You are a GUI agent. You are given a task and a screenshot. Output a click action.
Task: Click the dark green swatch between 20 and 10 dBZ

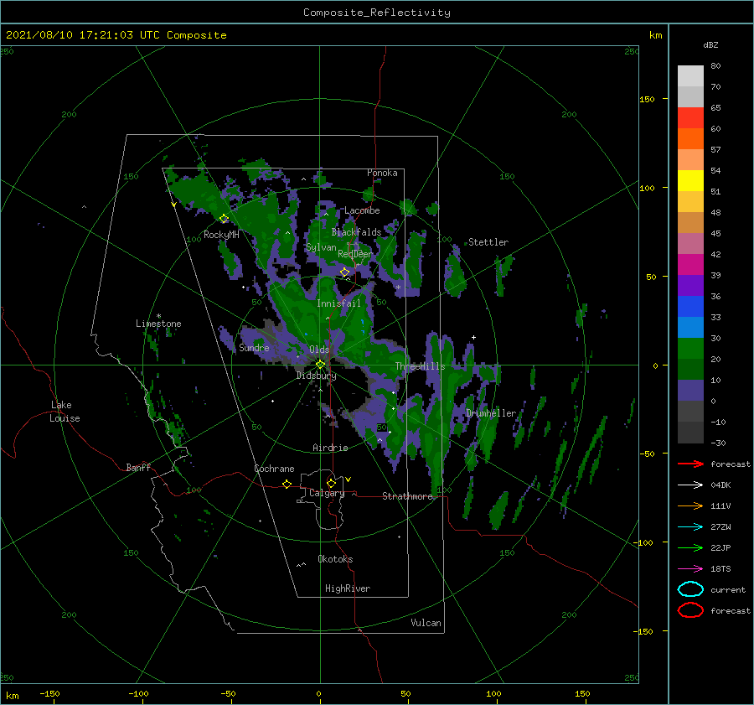click(690, 369)
